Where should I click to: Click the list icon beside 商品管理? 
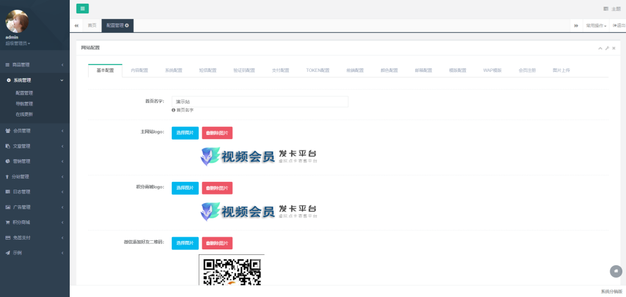coord(7,65)
